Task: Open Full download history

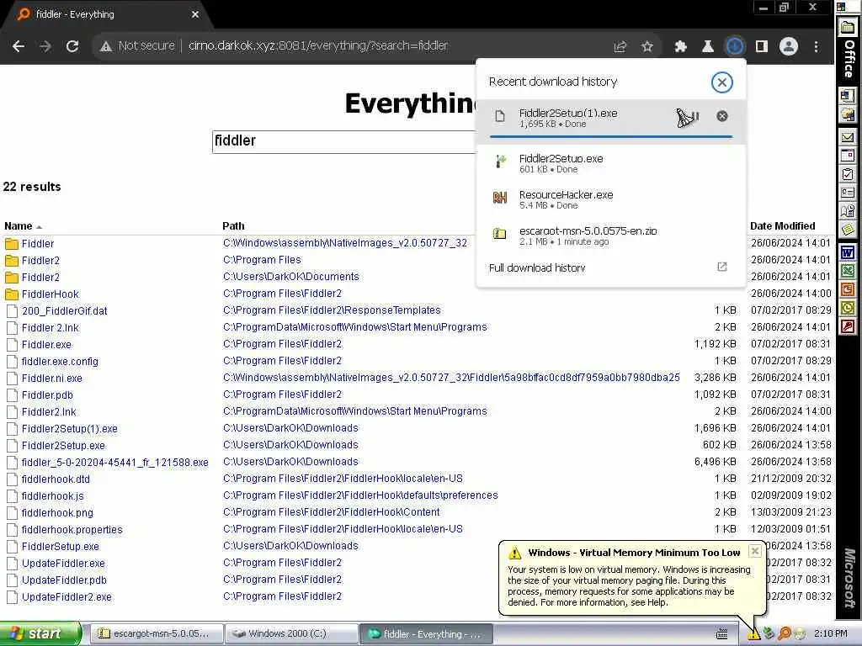Action: click(x=610, y=267)
